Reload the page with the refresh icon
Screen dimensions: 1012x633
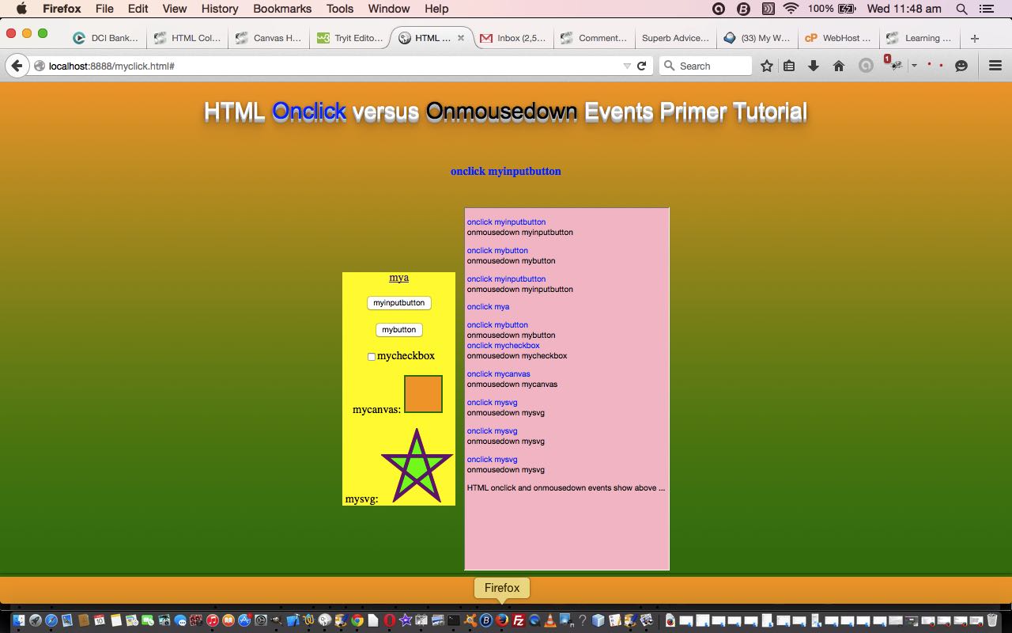(x=642, y=66)
